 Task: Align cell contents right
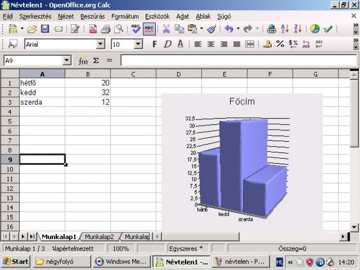[224, 44]
